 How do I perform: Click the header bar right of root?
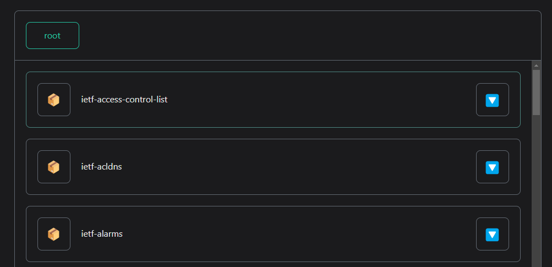[308, 35]
